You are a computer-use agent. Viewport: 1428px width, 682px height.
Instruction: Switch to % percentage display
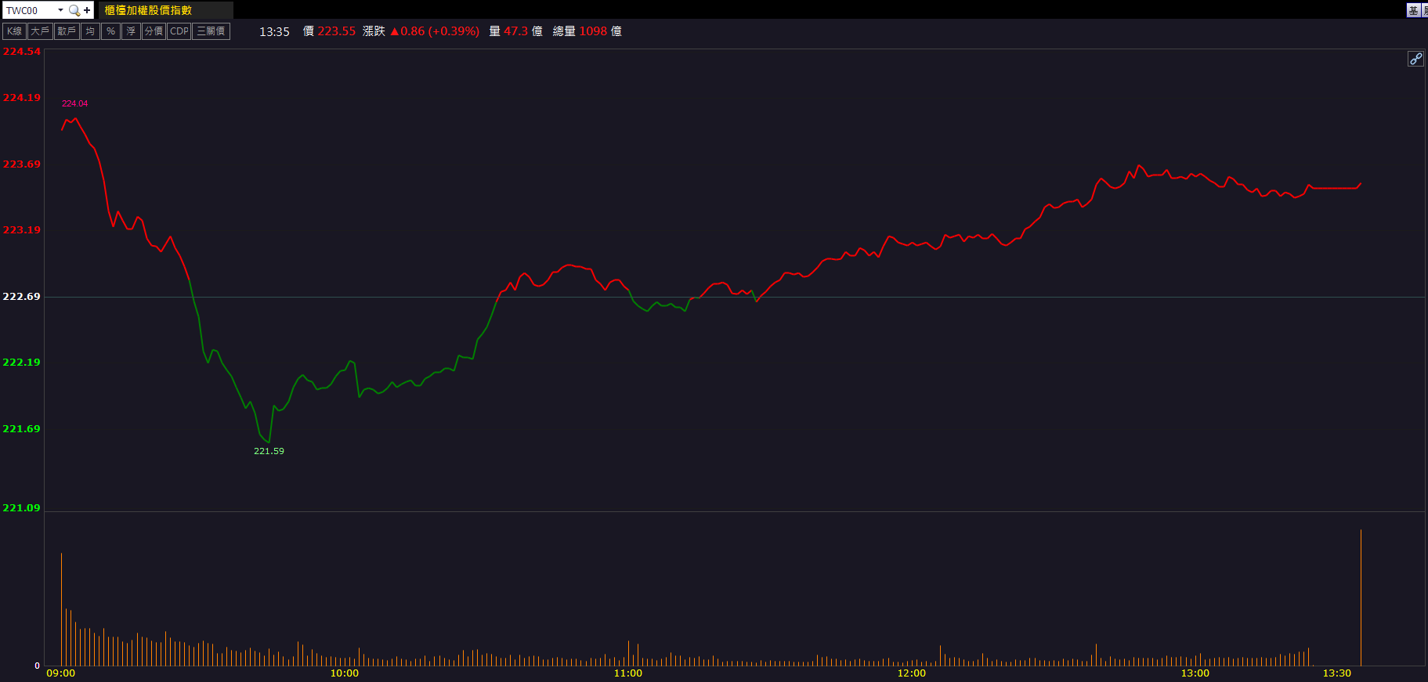[x=110, y=31]
